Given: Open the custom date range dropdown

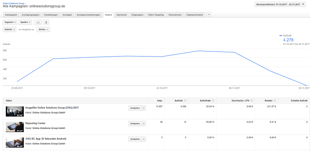Looking at the screenshot, I should coord(280,4).
